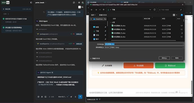Screen dimensions: 194x103
Task: Select file 拼豆图案 (9).xlsx
Action: [x=118, y=26]
